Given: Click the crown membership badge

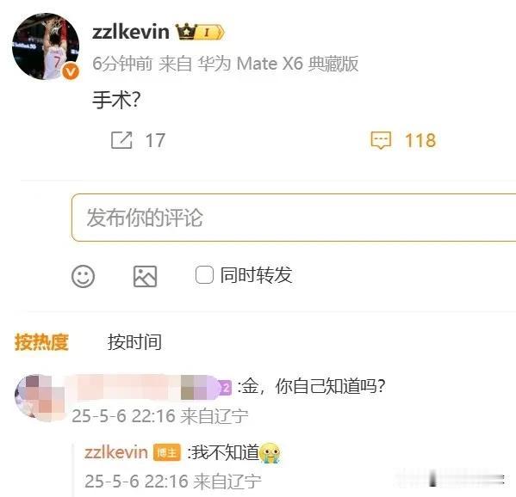Looking at the screenshot, I should [x=200, y=32].
